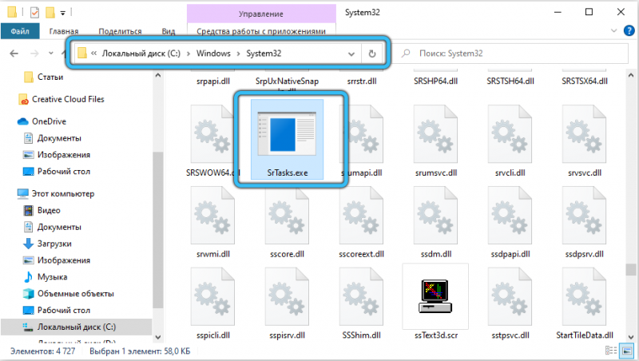Select the srwmi.dll file icon
The height and width of the screenshot is (361, 639).
(212, 216)
